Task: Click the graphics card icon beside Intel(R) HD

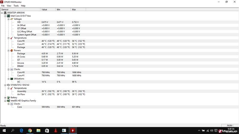Action: (8, 101)
